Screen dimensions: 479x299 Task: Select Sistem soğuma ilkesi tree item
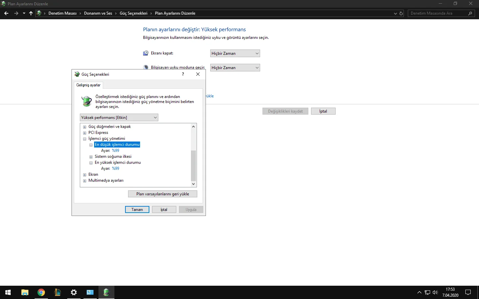(113, 156)
